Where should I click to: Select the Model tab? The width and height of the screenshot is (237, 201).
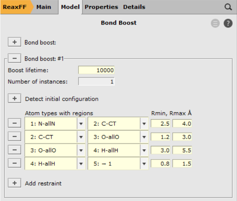pos(70,7)
